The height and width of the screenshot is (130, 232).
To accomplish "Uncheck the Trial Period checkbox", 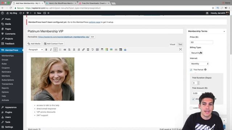I will [191, 70].
